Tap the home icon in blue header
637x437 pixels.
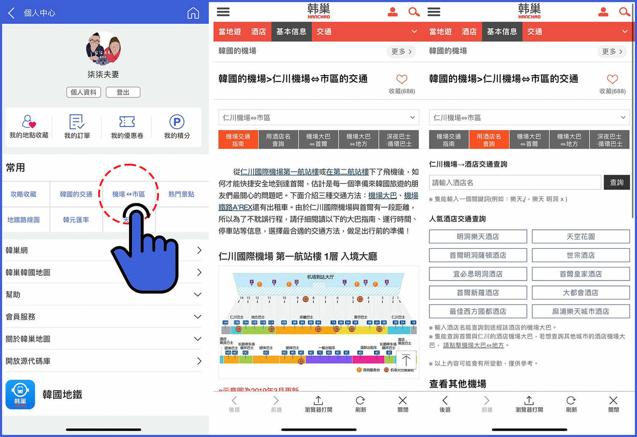coord(193,13)
